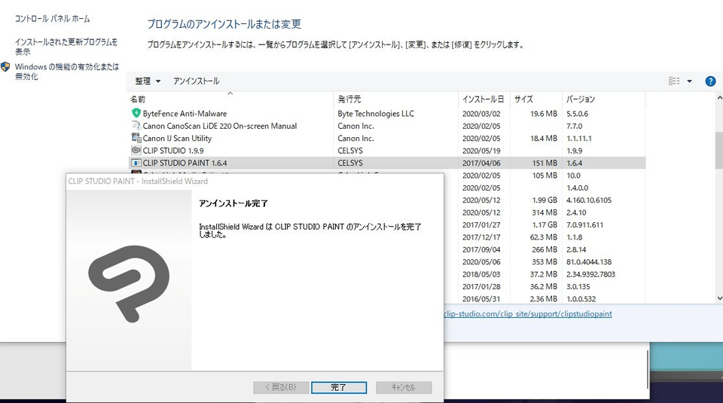Sort list by インストール日 column header
The image size is (723, 403).
483,99
